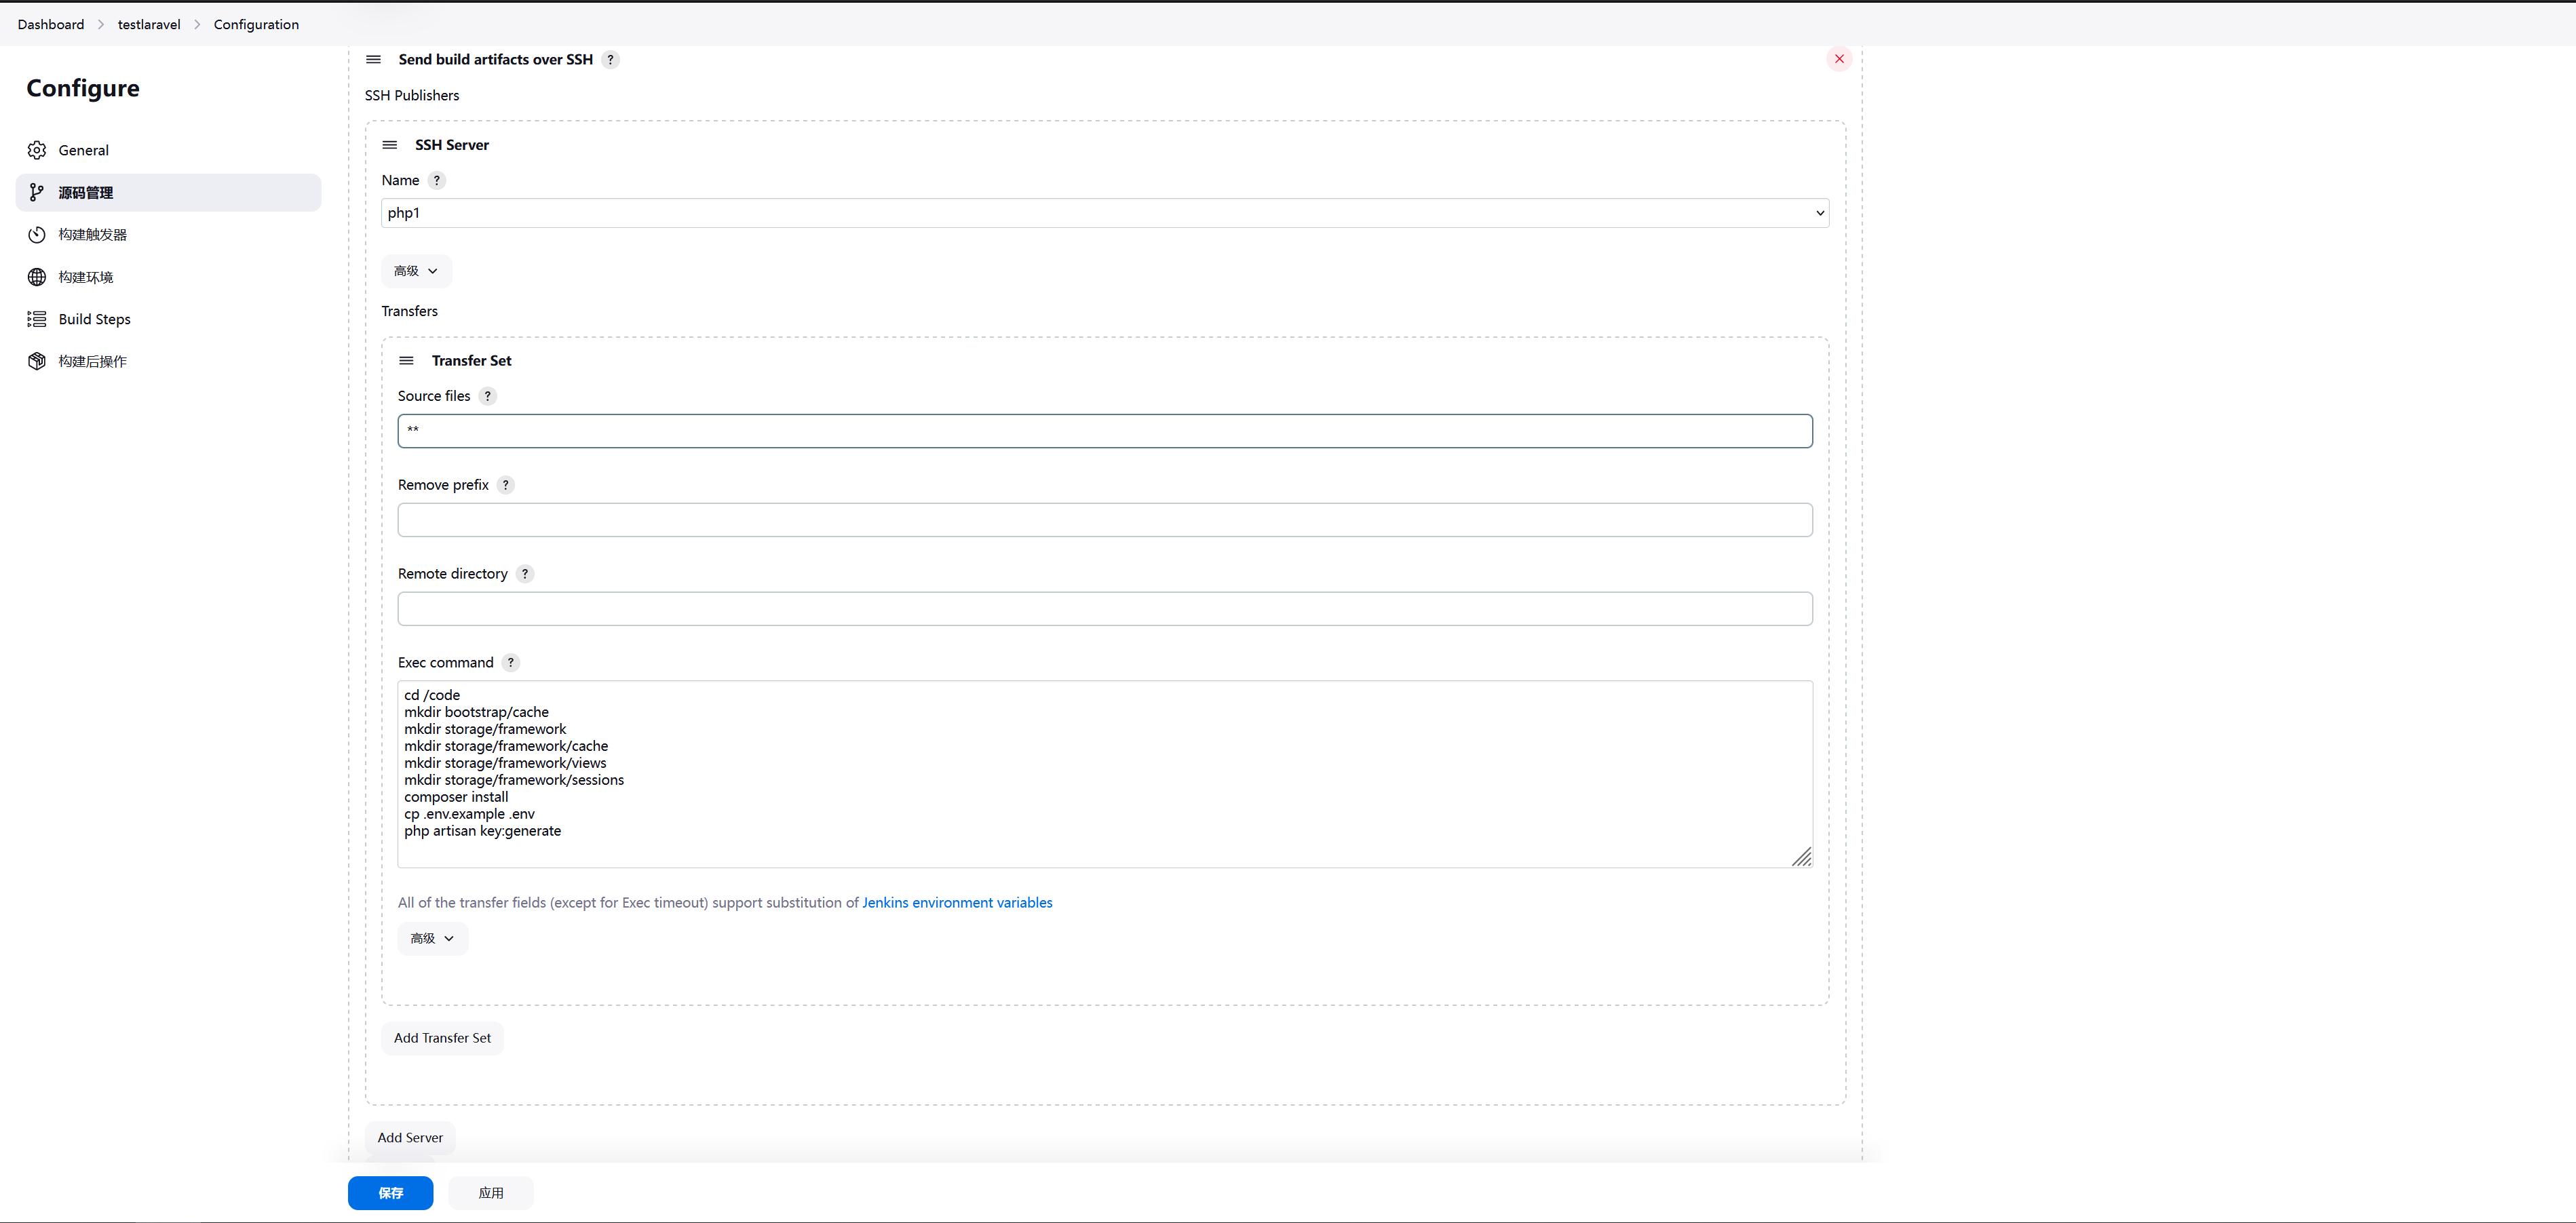Click the drag handle next to SSH Server
The image size is (2576, 1223).
[390, 145]
